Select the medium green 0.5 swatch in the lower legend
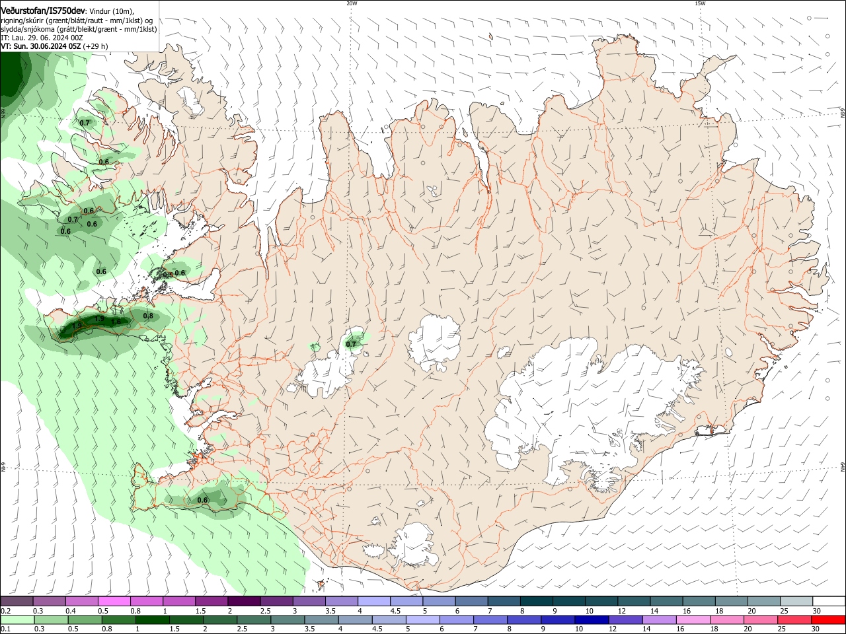Screen dimensions: 846x634 pyautogui.click(x=85, y=619)
